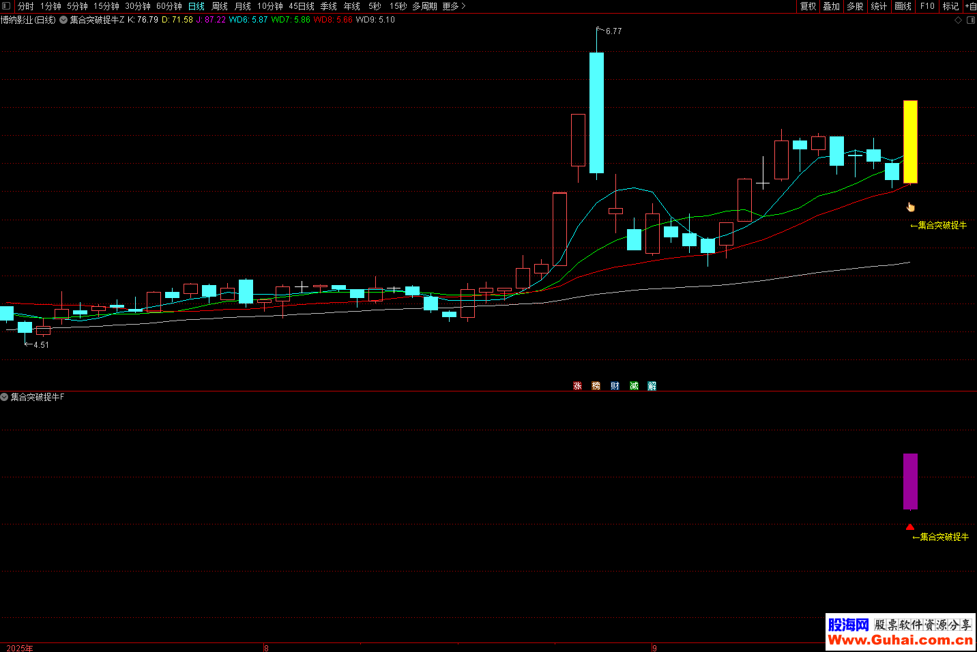This screenshot has height=652, width=977.
Task: Click the 财 event marker icon
Action: click(x=615, y=386)
